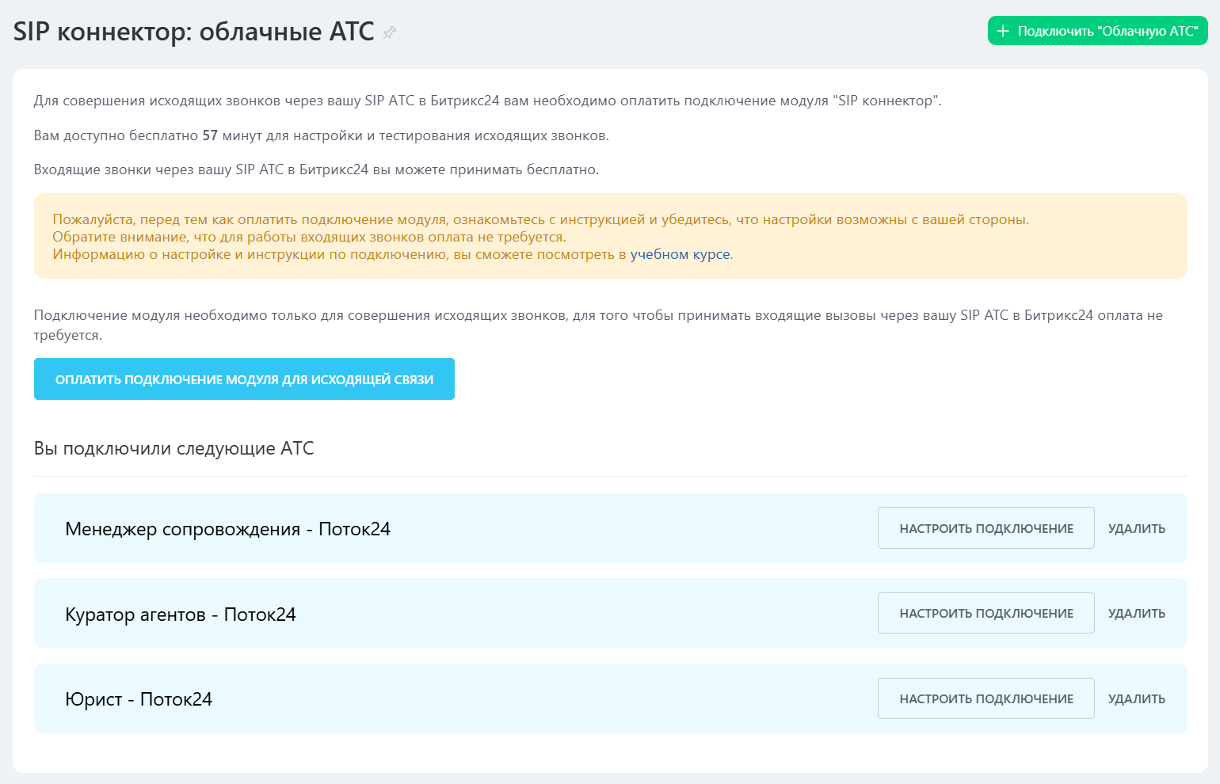Delete the Куратор агентов - Поток24 АТС
This screenshot has width=1220, height=784.
[x=1137, y=613]
